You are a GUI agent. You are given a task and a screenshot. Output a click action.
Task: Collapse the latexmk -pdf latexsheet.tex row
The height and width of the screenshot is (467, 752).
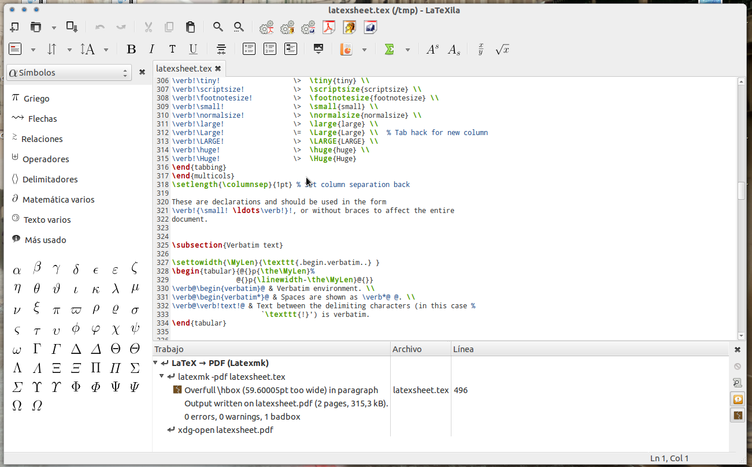click(162, 376)
